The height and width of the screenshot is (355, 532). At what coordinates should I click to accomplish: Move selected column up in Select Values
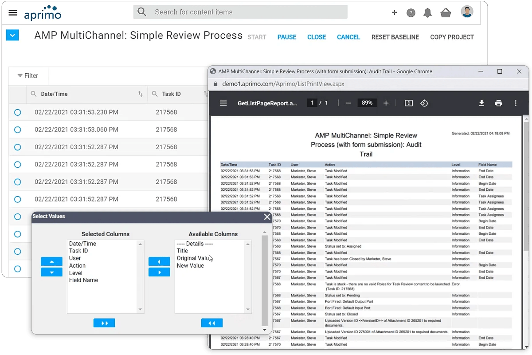[51, 261]
